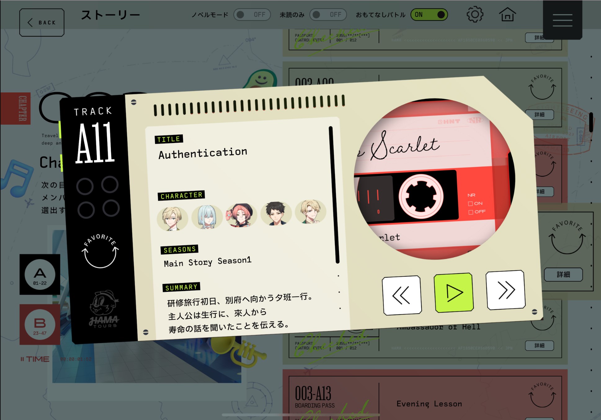Skip to the next track
This screenshot has width=601, height=420.
coord(505,290)
